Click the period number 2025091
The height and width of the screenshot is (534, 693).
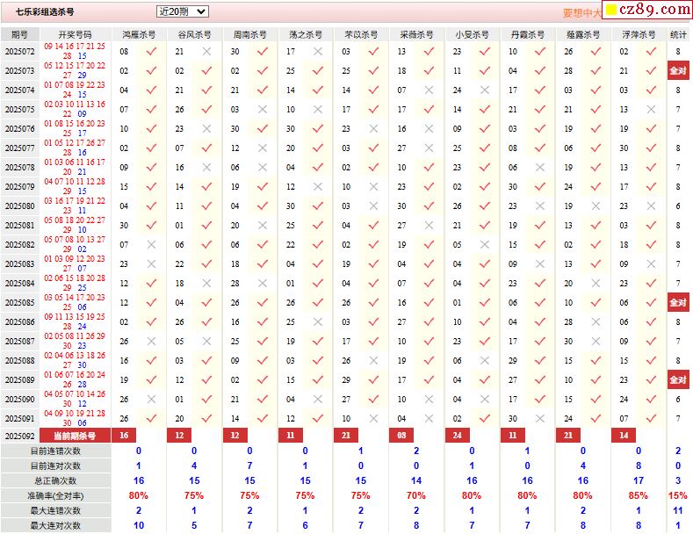pyautogui.click(x=19, y=419)
